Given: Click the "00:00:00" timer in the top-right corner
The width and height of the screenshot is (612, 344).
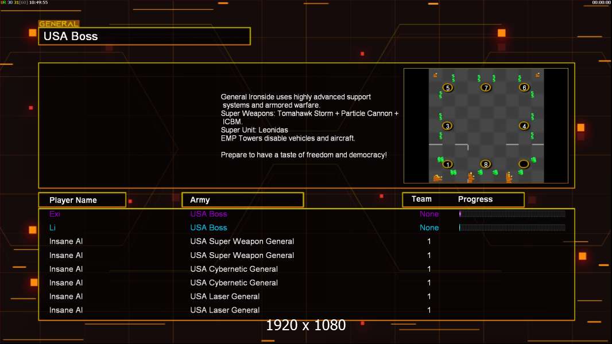Looking at the screenshot, I should (602, 2).
